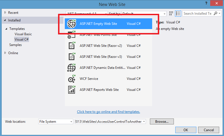Click the Razor v3 Web Site icon
This screenshot has height=136, width=224.
(72, 56)
